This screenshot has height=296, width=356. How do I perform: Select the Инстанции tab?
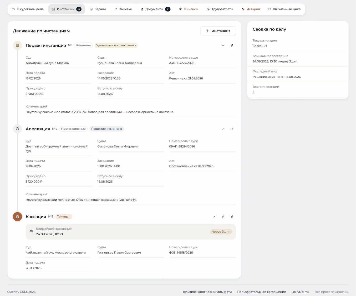pyautogui.click(x=67, y=9)
